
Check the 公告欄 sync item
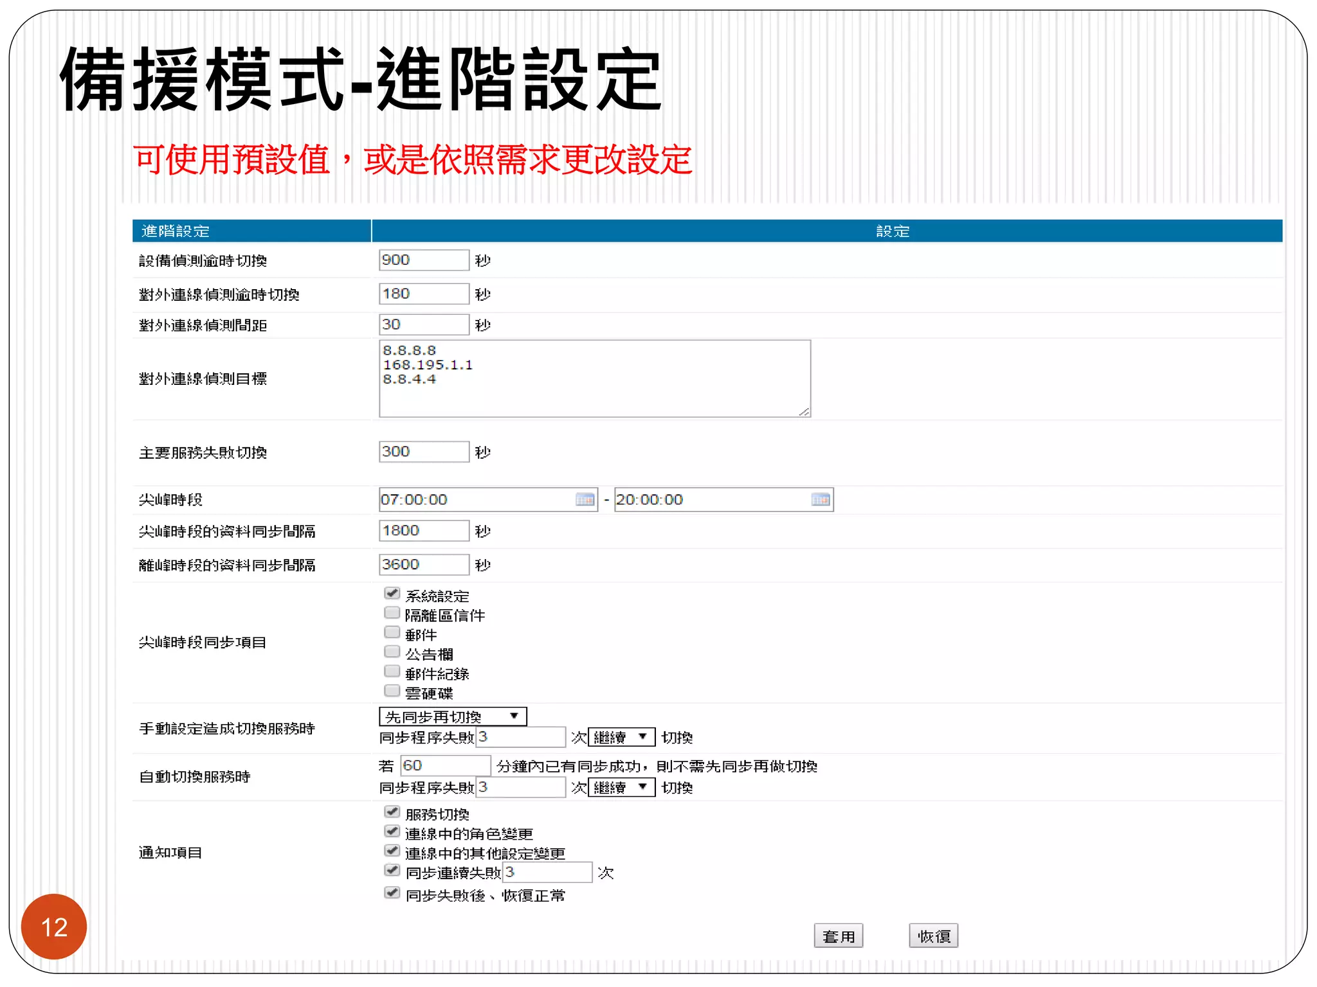[392, 652]
